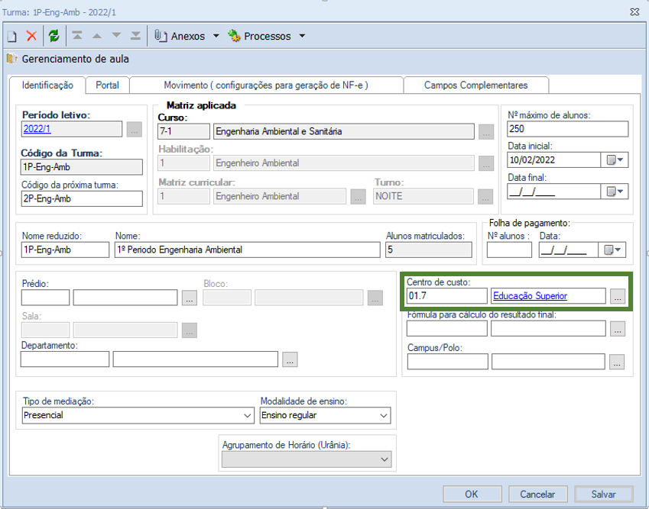The image size is (649, 509).
Task: Click the Nome reduzido field
Action: click(x=66, y=250)
